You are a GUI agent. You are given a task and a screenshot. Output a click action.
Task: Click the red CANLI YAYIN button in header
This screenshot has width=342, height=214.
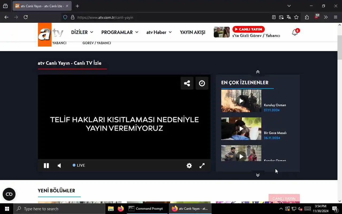(248, 29)
